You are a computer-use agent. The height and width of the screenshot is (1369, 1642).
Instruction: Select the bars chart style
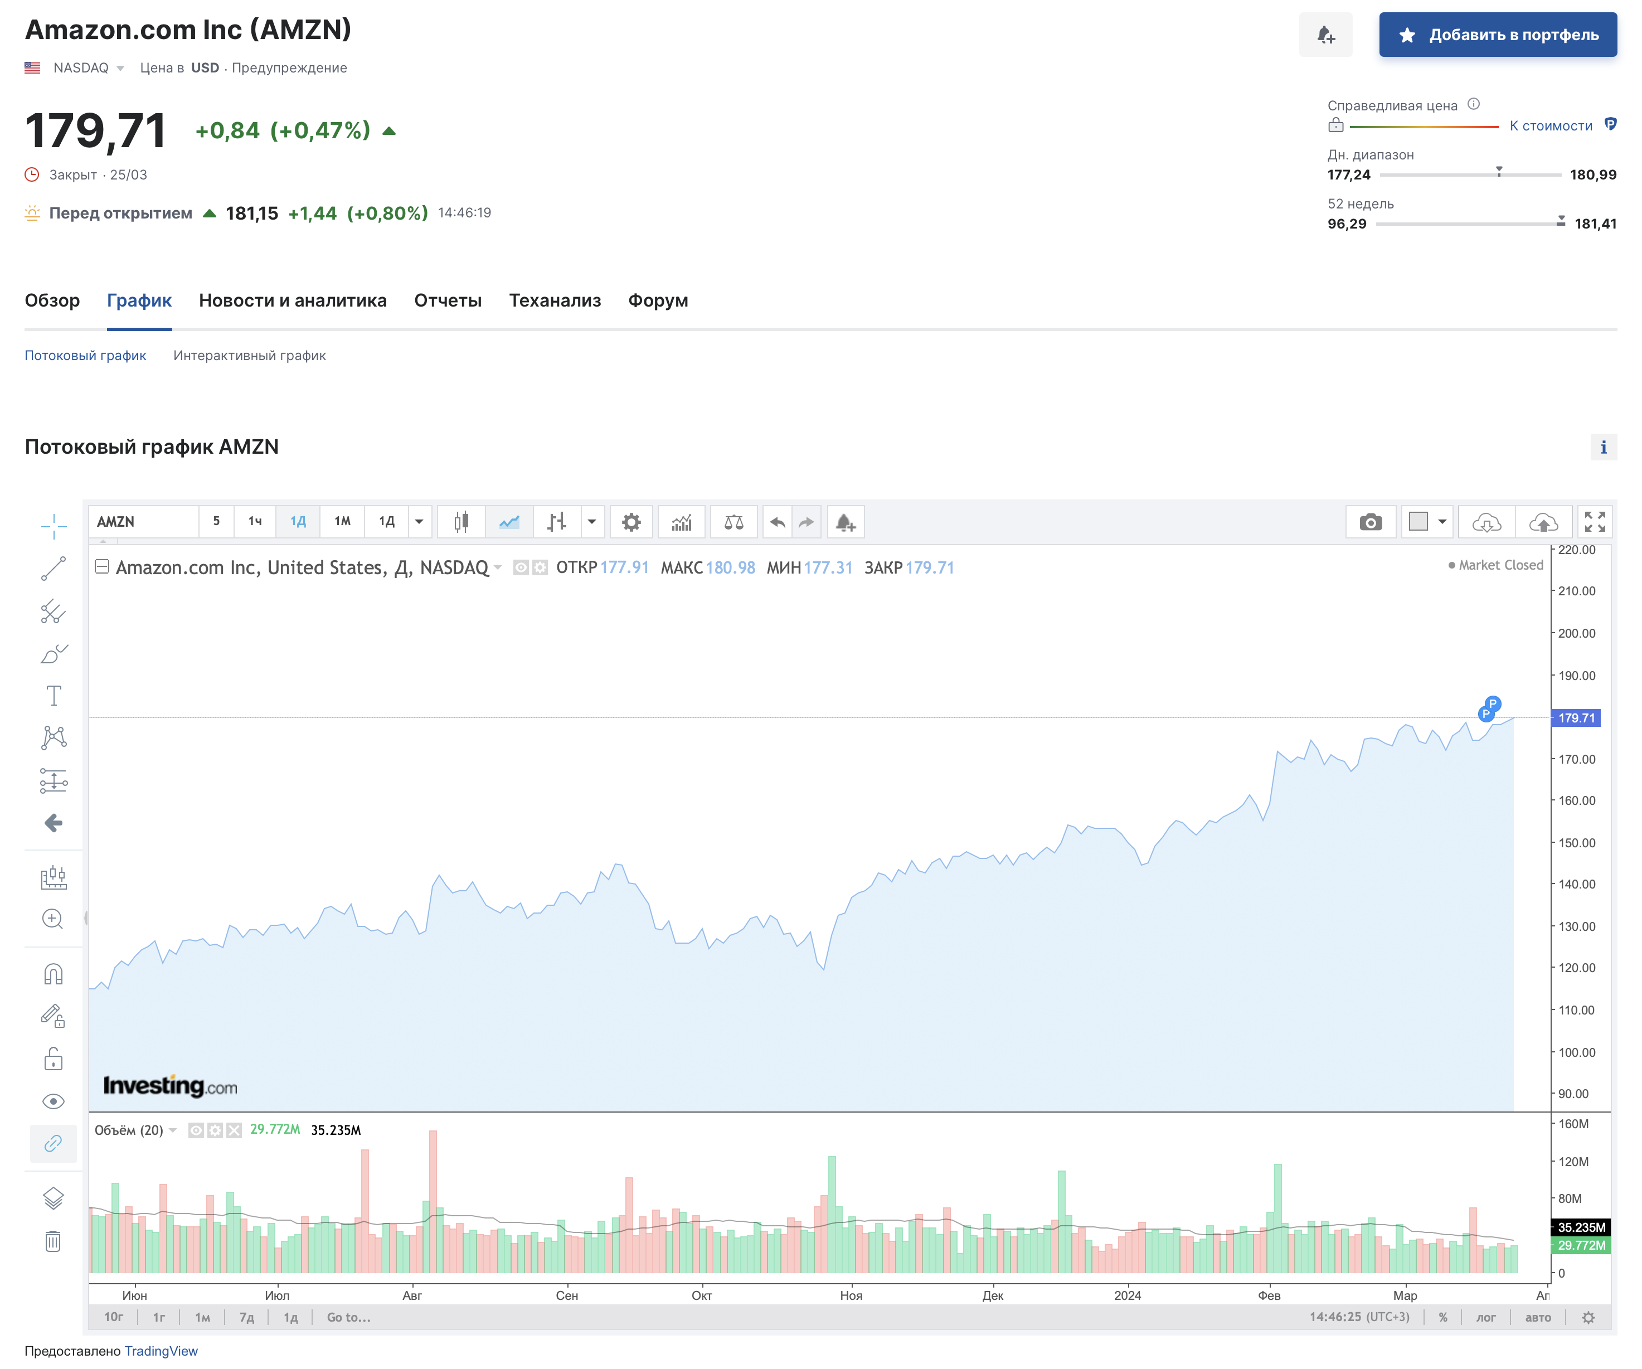click(x=557, y=522)
